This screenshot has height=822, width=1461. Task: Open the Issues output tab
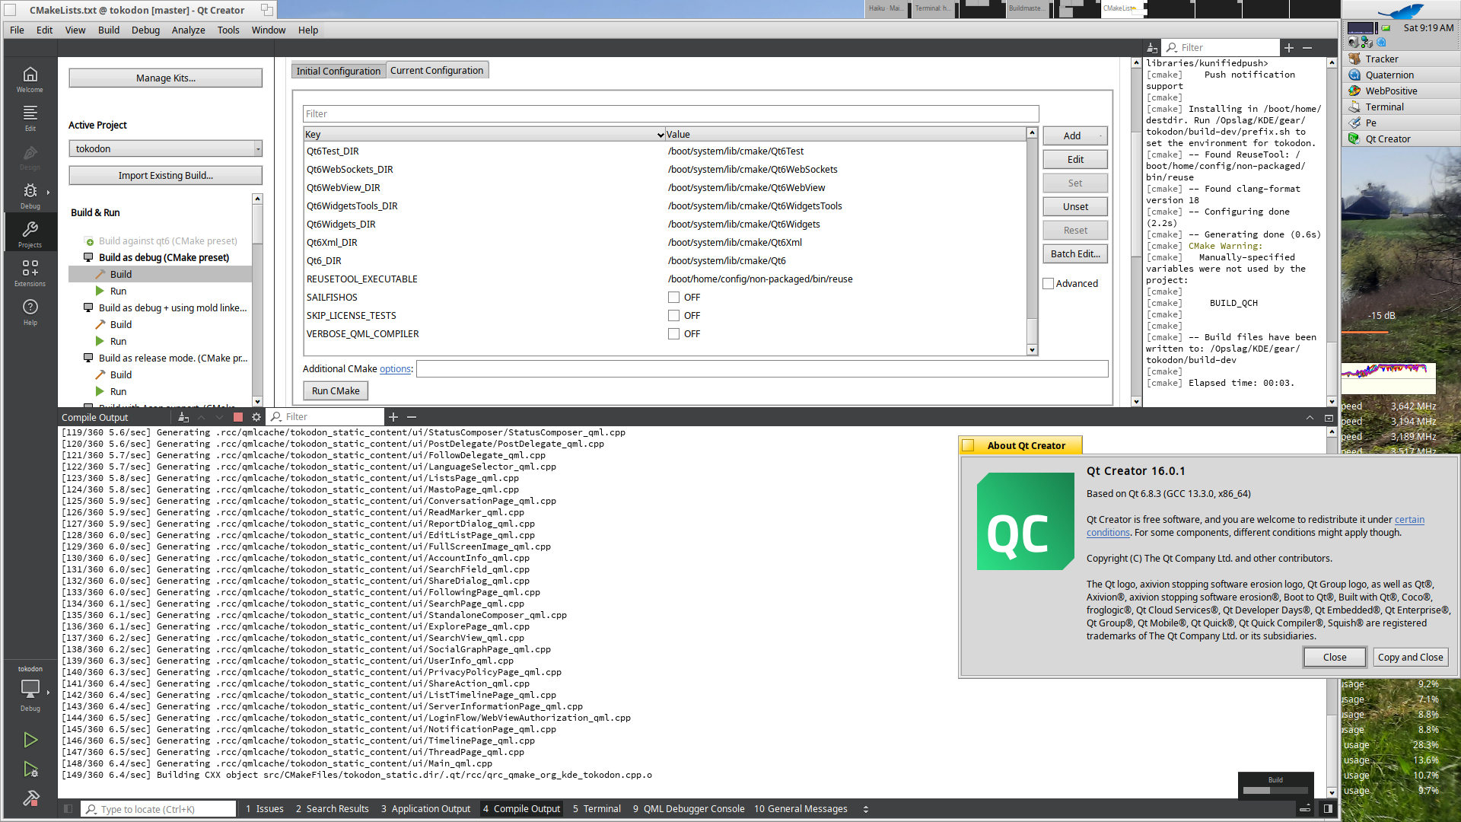coord(264,809)
